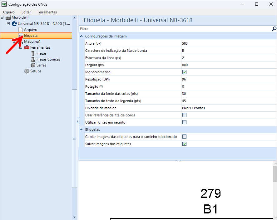Close the Configuração das CNCs window

(271, 4)
